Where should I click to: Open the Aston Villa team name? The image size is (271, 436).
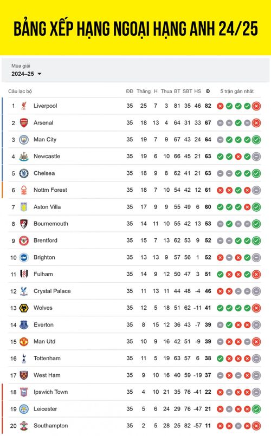coord(47,207)
